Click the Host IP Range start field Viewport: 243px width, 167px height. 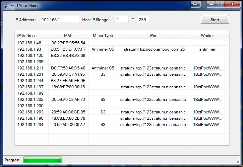pos(122,20)
